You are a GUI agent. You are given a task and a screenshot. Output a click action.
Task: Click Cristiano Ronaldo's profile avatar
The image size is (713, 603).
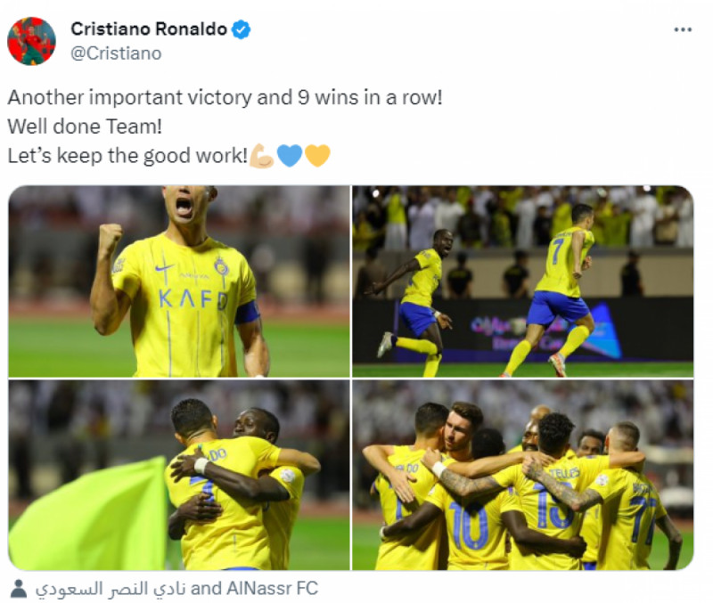click(x=31, y=41)
